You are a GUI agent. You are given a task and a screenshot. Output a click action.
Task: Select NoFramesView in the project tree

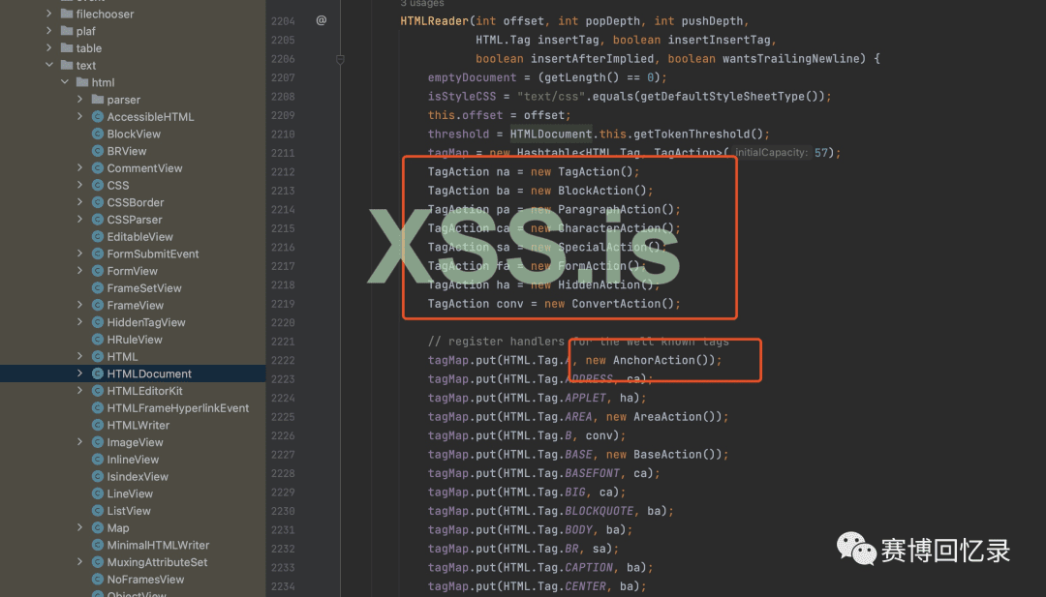[x=145, y=580]
